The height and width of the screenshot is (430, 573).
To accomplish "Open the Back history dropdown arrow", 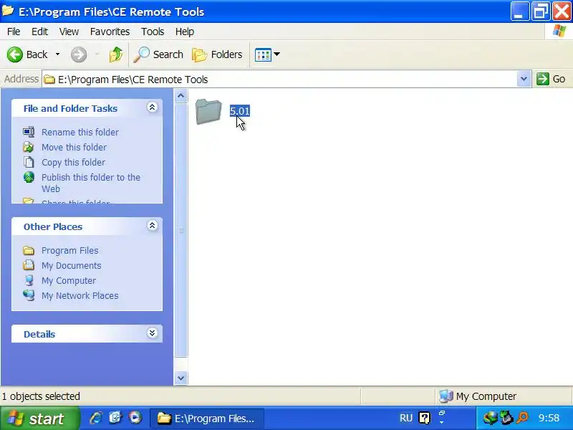I will (x=57, y=54).
